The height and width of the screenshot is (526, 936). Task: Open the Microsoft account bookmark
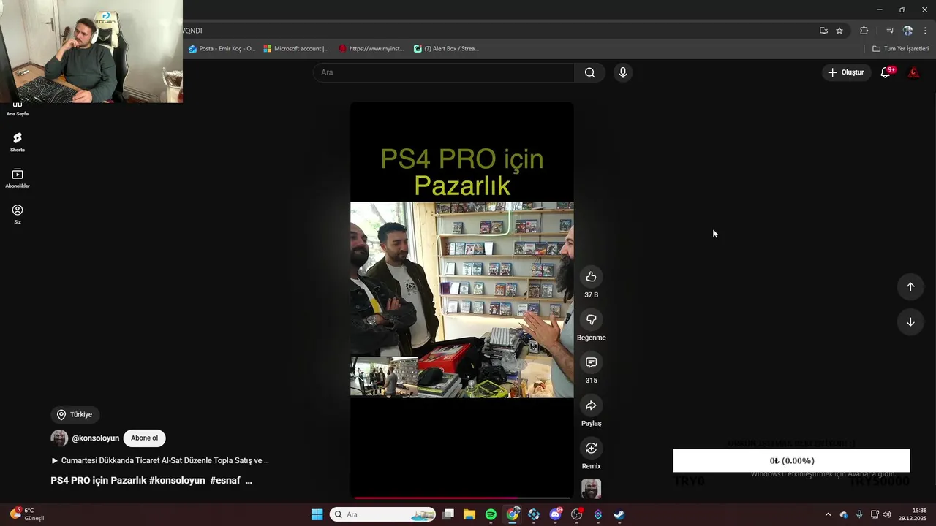(296, 49)
